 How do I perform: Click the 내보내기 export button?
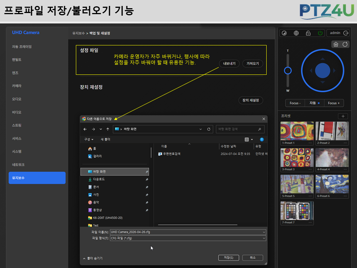click(x=229, y=64)
